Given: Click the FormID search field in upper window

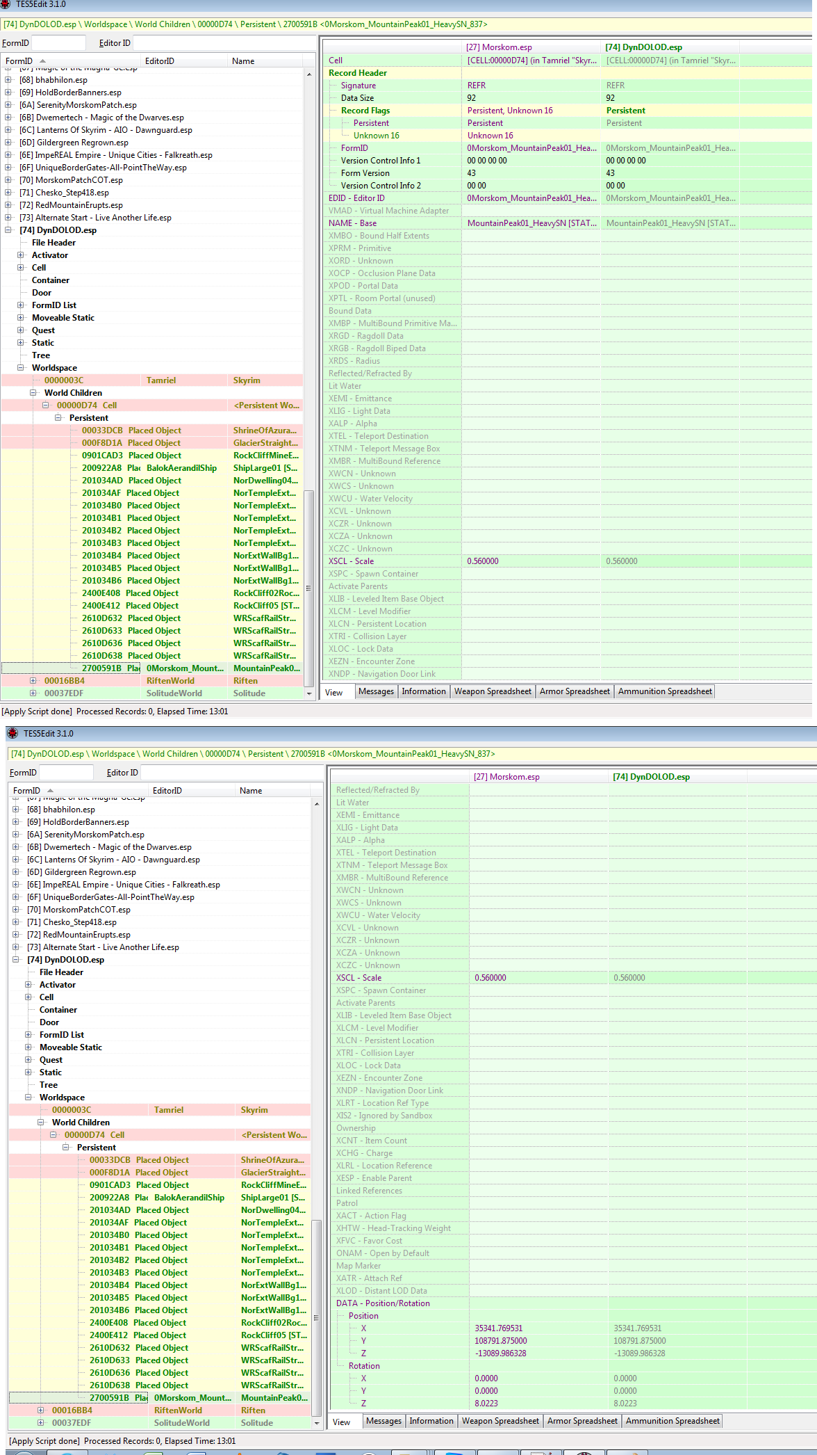Looking at the screenshot, I should (58, 43).
